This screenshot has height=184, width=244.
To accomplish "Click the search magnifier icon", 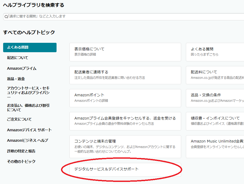I will (x=6, y=17).
